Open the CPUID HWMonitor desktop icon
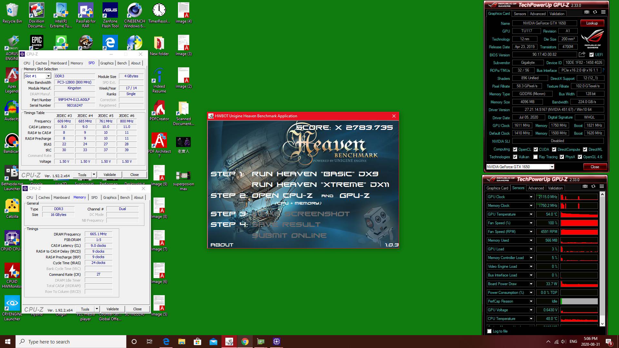 pyautogui.click(x=12, y=276)
